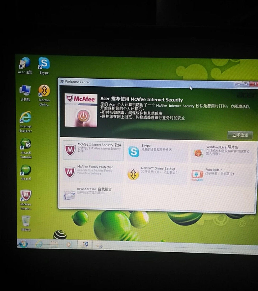Screen dimensions: 258x291
Task: Launch Internet Explorer from the desktop
Action: pyautogui.click(x=26, y=122)
